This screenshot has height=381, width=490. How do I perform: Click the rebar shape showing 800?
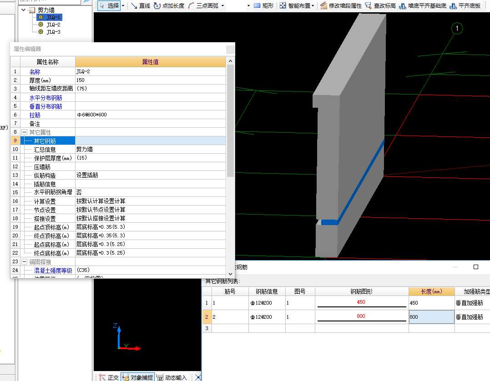click(362, 317)
